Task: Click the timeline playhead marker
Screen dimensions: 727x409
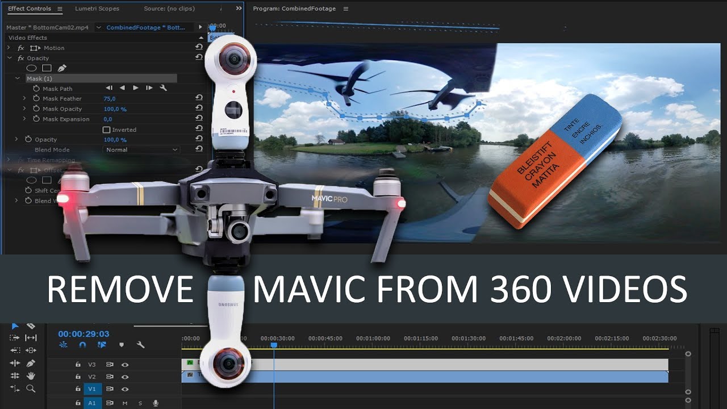Action: coord(274,345)
